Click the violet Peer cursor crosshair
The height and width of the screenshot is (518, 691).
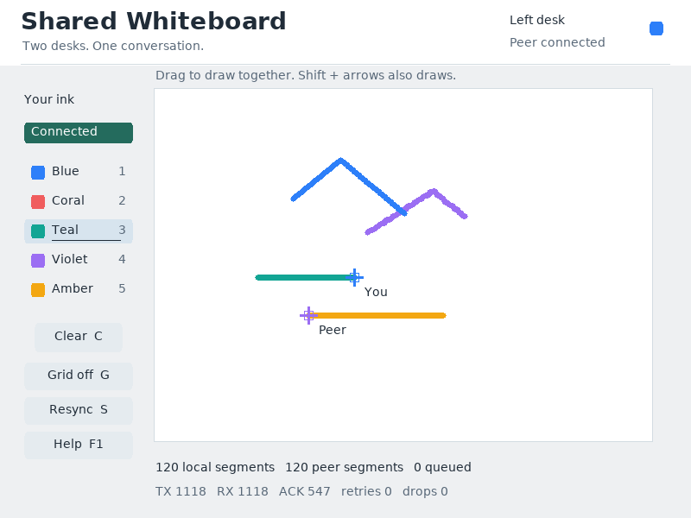pos(308,315)
